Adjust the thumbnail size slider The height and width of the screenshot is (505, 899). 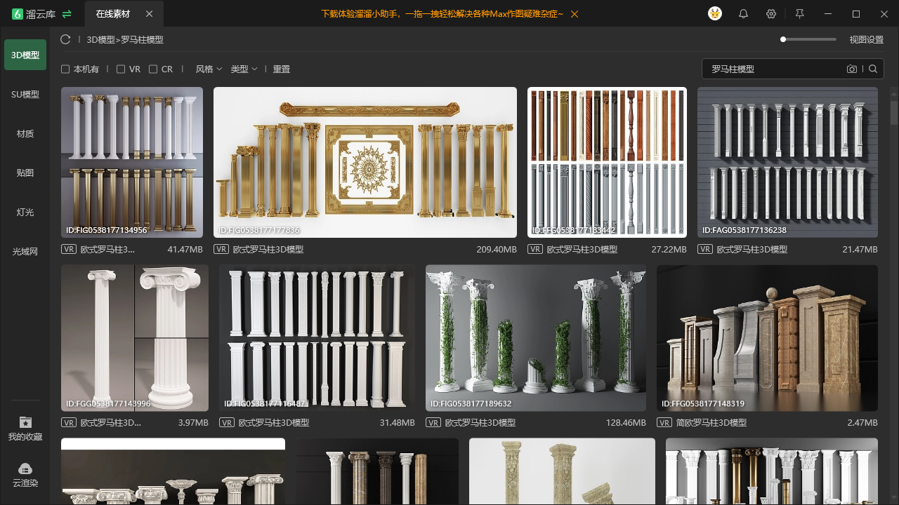[808, 39]
